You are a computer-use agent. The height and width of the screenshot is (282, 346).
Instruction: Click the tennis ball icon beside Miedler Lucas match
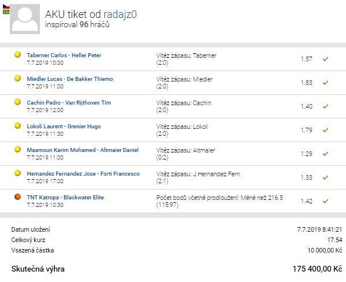(x=18, y=78)
